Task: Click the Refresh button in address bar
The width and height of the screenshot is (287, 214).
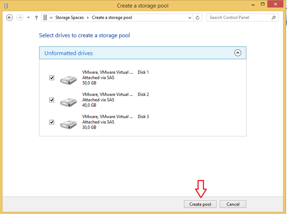Action: click(x=198, y=17)
